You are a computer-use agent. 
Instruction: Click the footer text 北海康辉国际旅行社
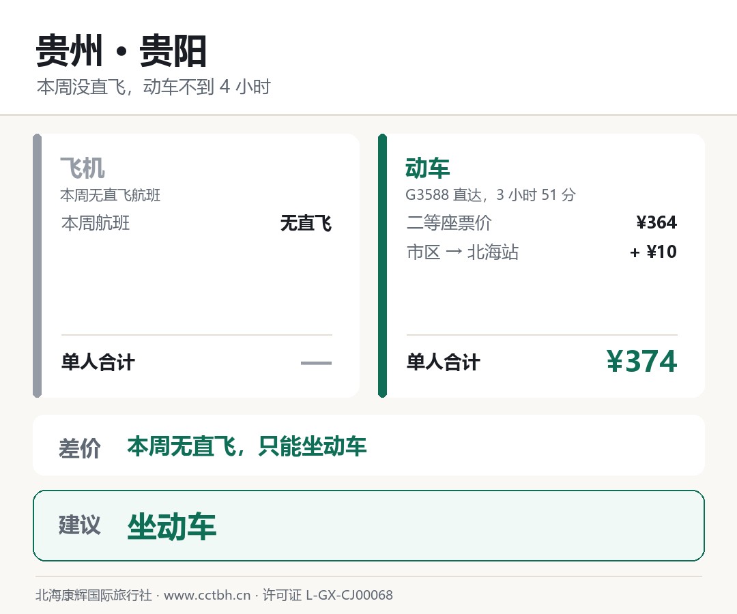93,595
